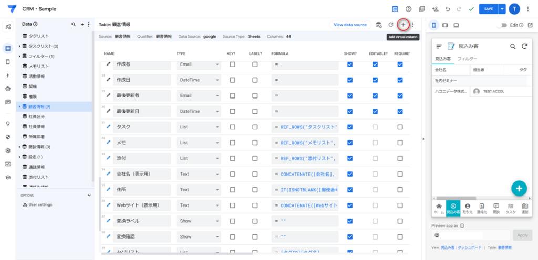Open Automation bot icon in sidebar
538x260 pixels.
[x=8, y=89]
